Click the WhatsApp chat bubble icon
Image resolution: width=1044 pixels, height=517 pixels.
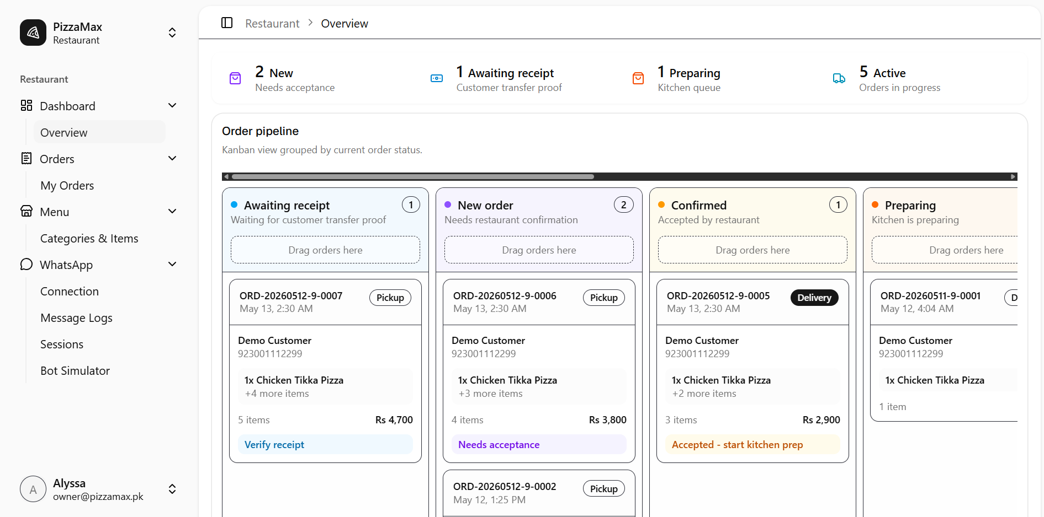tap(27, 264)
